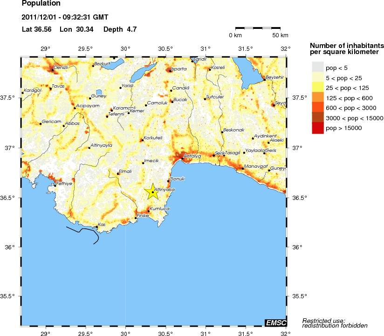
Task: Click the Kumluca city marker
Action: (149, 212)
